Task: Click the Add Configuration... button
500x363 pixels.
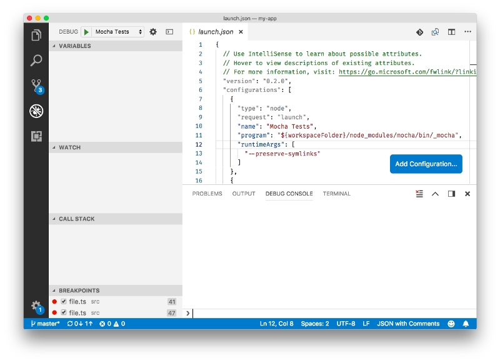Action: [426, 164]
